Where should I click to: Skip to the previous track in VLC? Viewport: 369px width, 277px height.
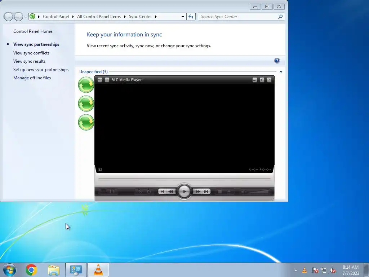click(x=163, y=192)
